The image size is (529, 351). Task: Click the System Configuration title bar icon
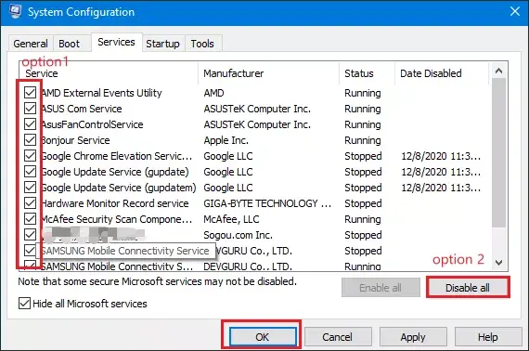15,11
